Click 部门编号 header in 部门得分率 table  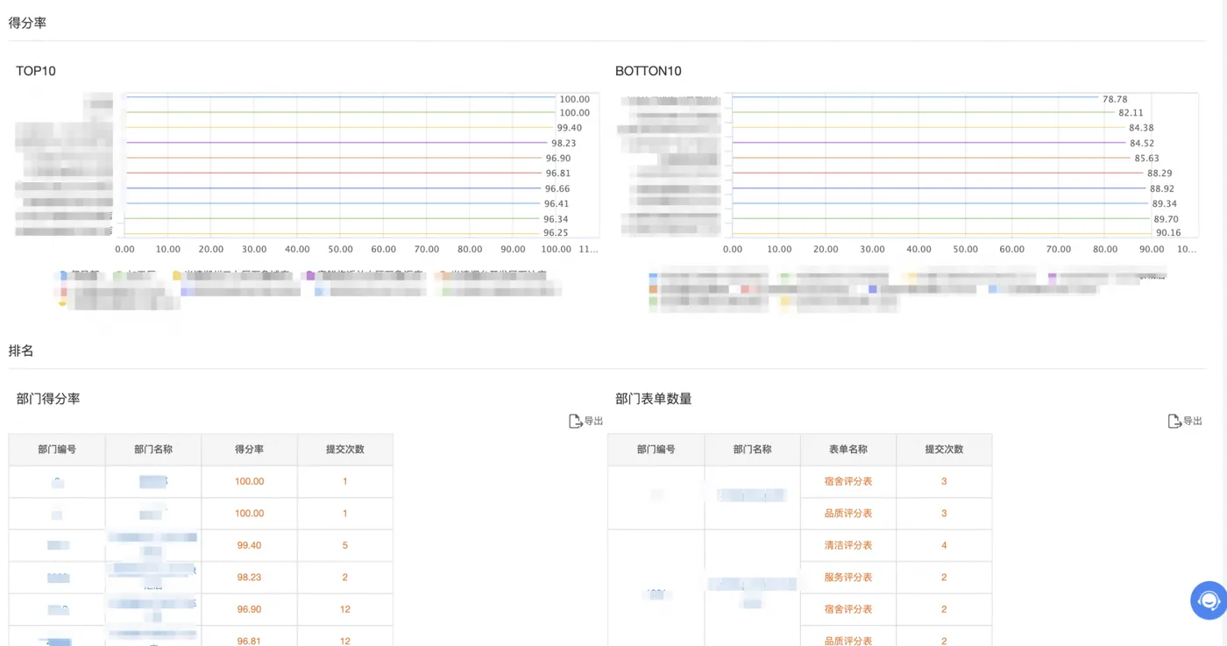(57, 450)
